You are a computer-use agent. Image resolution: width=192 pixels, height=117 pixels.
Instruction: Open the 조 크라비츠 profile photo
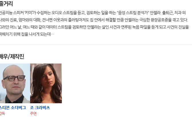[x=46, y=83]
